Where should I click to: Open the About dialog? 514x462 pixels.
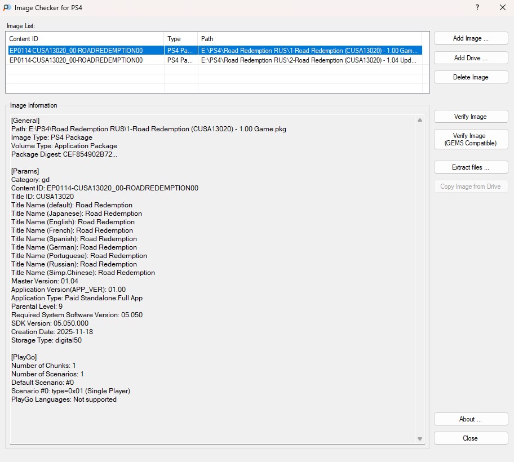pyautogui.click(x=471, y=419)
